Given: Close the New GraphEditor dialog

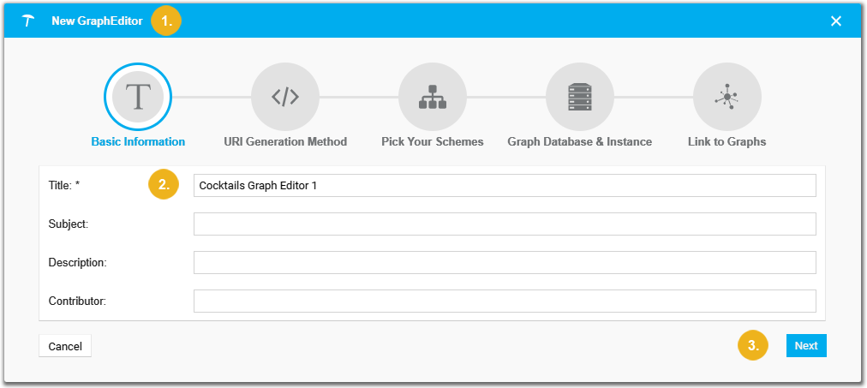Looking at the screenshot, I should click(x=836, y=21).
